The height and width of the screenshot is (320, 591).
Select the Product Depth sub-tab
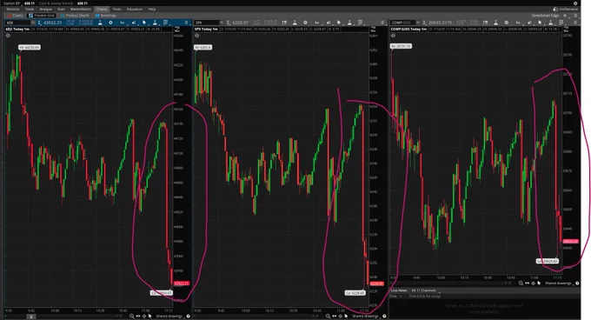[75, 16]
